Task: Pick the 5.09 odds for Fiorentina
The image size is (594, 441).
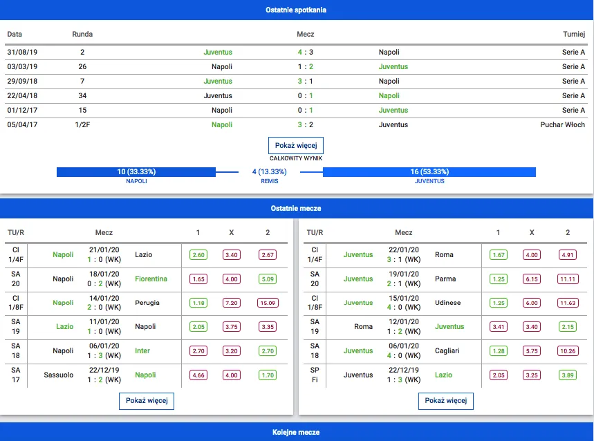Action: 268,279
